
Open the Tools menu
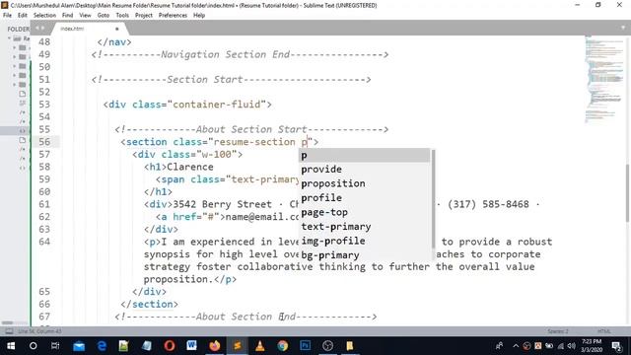[122, 16]
